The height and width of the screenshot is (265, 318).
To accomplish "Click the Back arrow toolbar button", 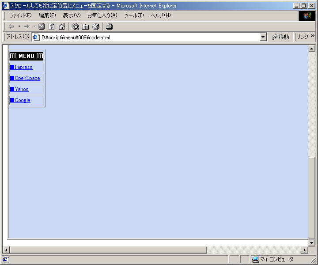I will tap(11, 26).
